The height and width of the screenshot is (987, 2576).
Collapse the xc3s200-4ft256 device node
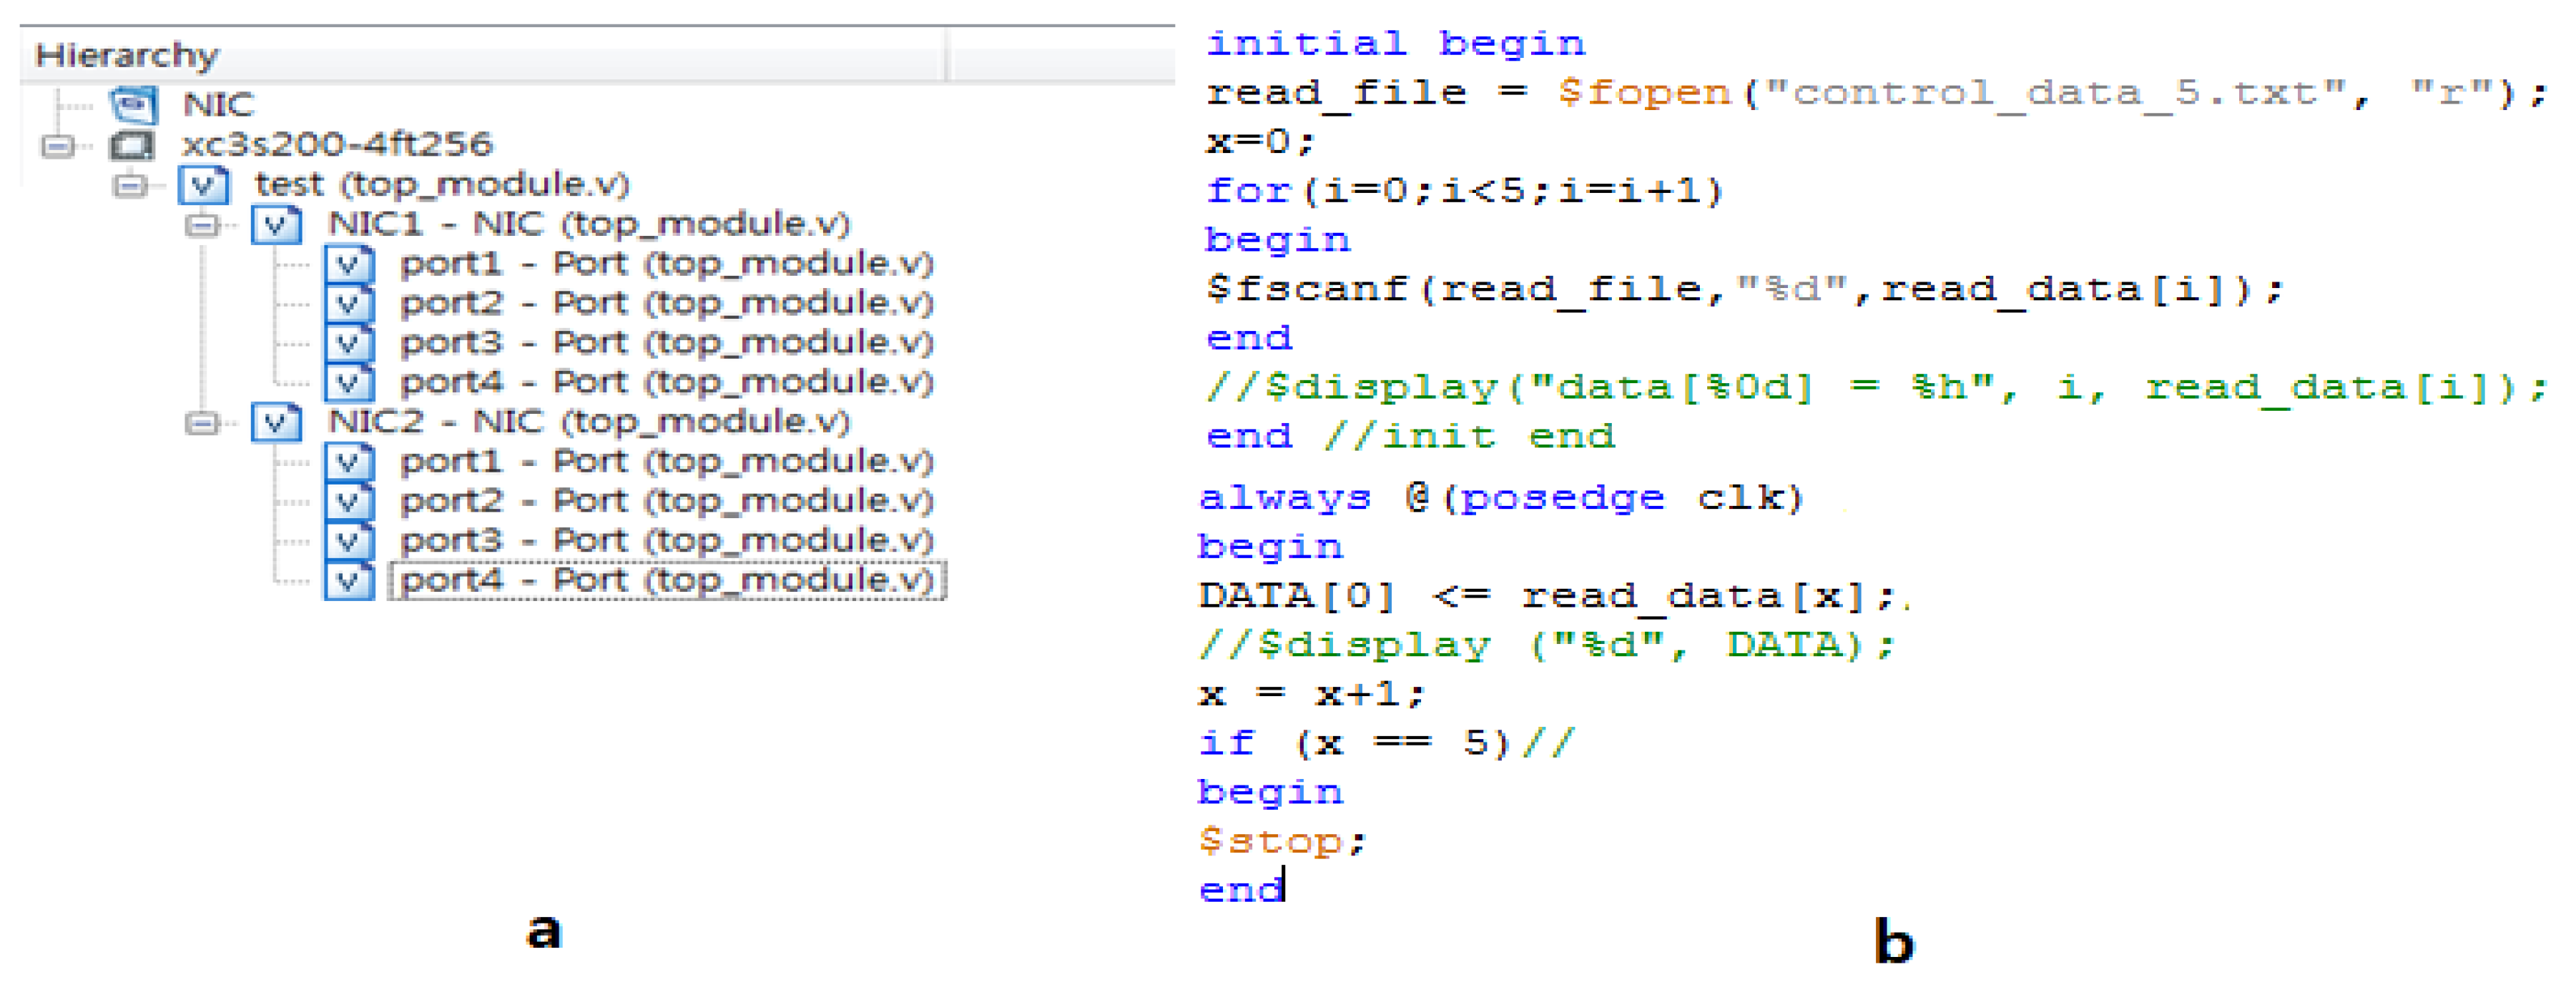click(57, 147)
